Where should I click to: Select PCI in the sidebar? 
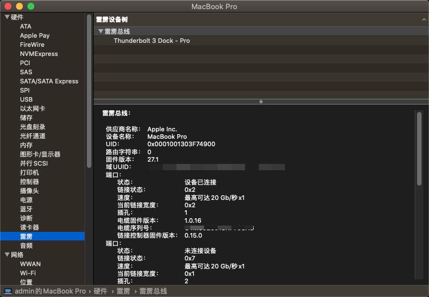[25, 63]
